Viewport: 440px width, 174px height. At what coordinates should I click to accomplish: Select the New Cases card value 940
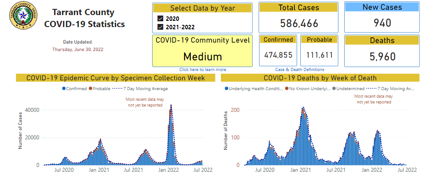point(382,23)
